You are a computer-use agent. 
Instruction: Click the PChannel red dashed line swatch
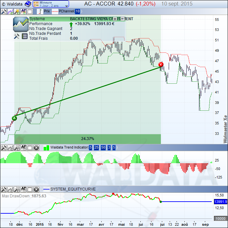pyautogui.click(x=55, y=11)
